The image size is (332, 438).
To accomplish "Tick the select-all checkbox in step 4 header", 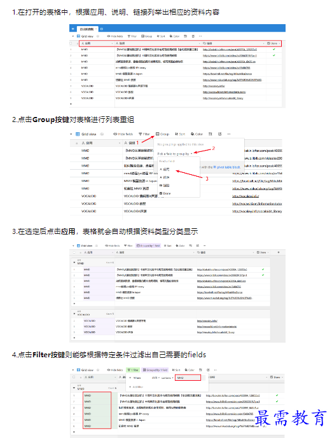I will click(74, 377).
